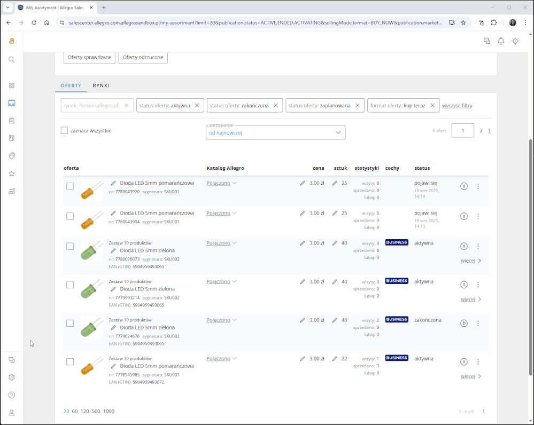Image resolution: width=534 pixels, height=425 pixels.
Task: Click the 'Oferty sprawdzane' button
Action: [x=90, y=57]
